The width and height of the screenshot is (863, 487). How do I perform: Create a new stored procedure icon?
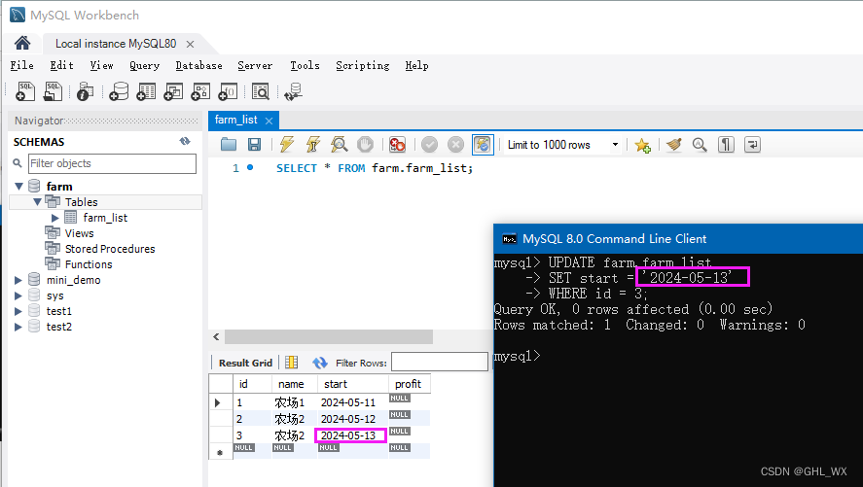200,91
